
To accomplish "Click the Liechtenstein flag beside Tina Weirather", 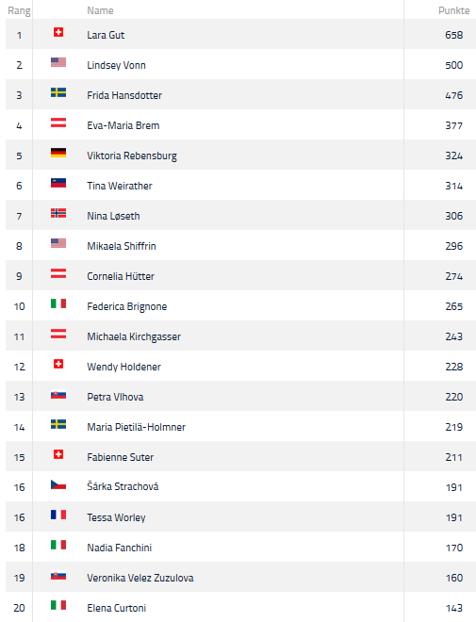I will [58, 183].
